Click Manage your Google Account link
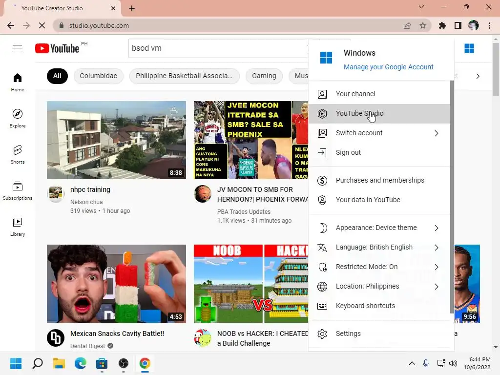 pyautogui.click(x=388, y=67)
